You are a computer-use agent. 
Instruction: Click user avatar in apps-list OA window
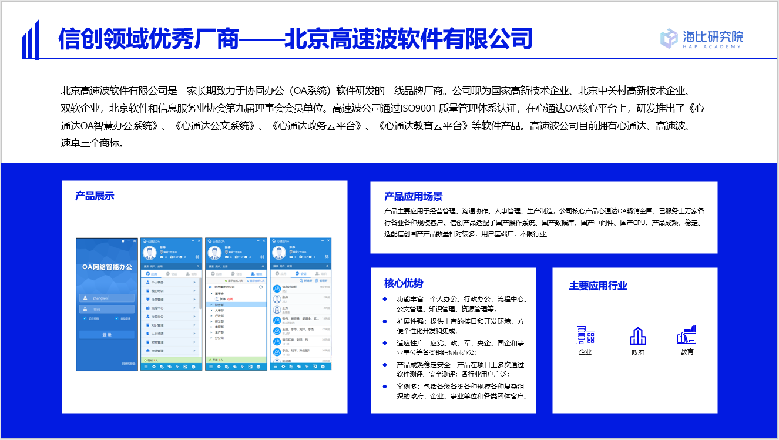click(x=150, y=253)
